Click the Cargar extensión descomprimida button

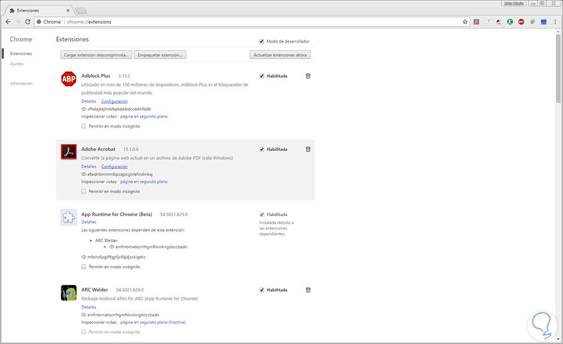click(x=96, y=55)
